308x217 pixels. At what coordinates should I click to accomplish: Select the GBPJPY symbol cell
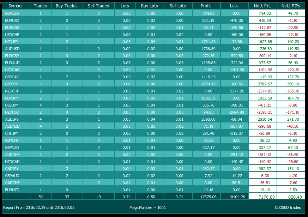tap(16, 84)
